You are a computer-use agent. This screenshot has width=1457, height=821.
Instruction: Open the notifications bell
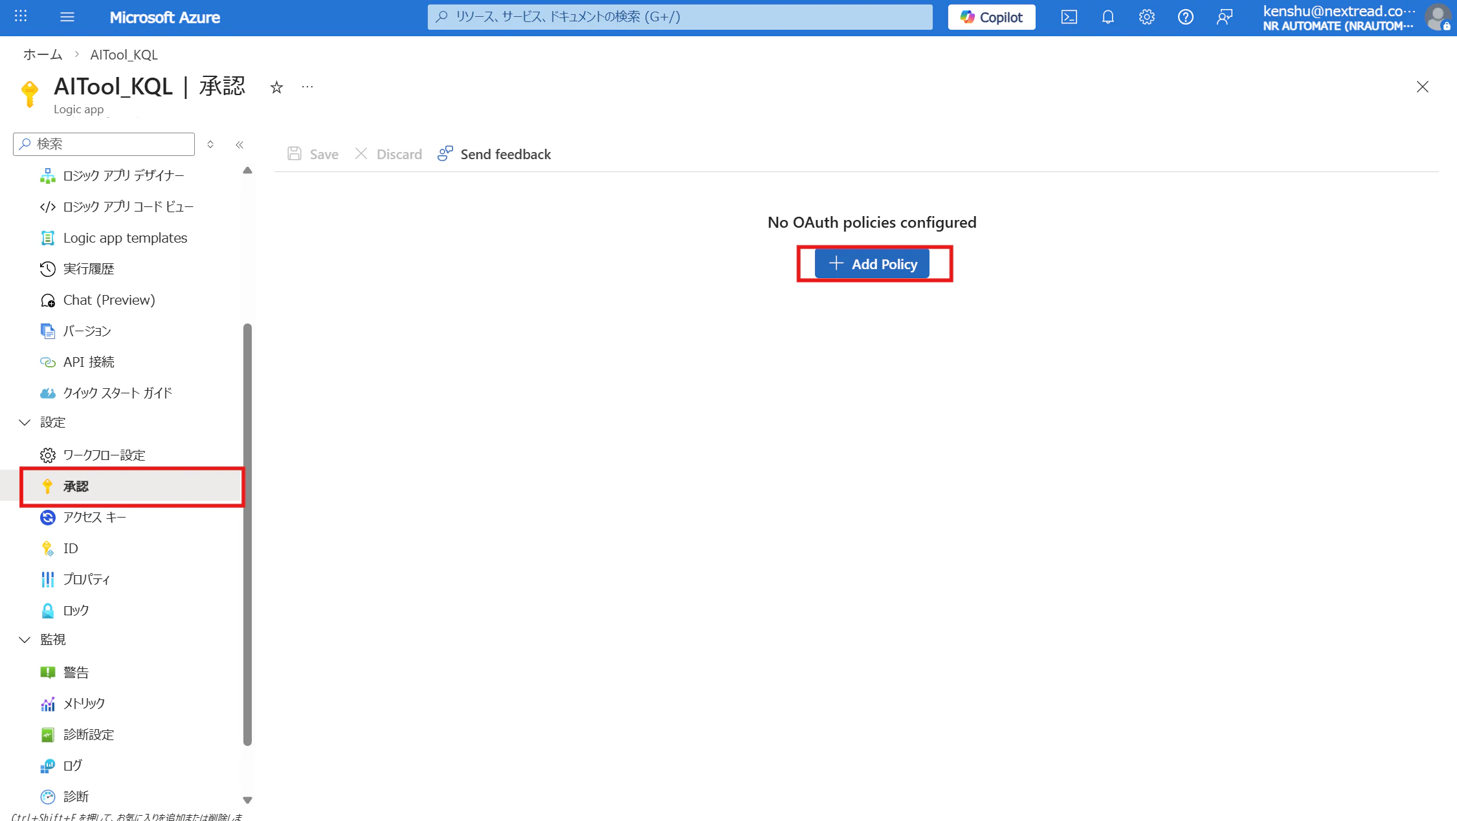pyautogui.click(x=1107, y=17)
